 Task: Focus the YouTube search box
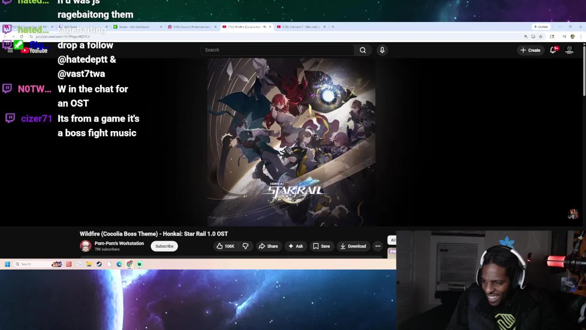277,50
